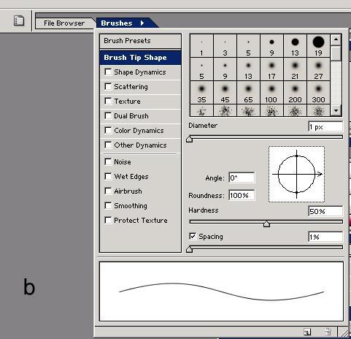Click the Spacing slider handle
The width and height of the screenshot is (351, 339).
click(189, 249)
